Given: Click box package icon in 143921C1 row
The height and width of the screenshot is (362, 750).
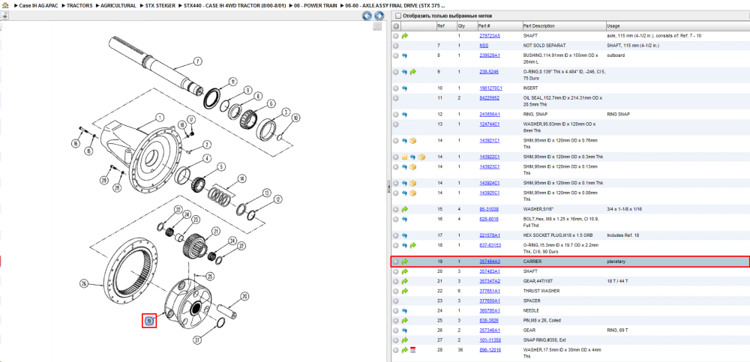Looking at the screenshot, I should pyautogui.click(x=413, y=141).
